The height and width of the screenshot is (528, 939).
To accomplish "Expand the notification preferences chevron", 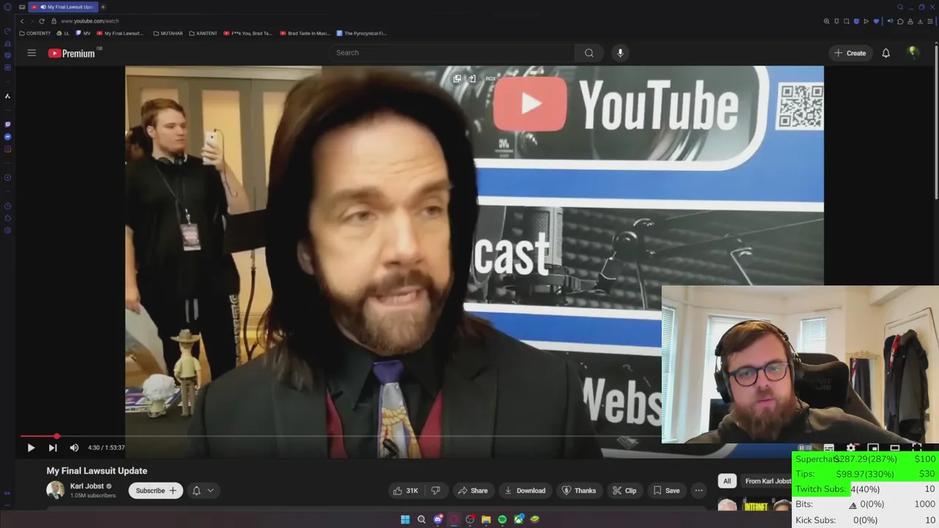I will coord(211,491).
